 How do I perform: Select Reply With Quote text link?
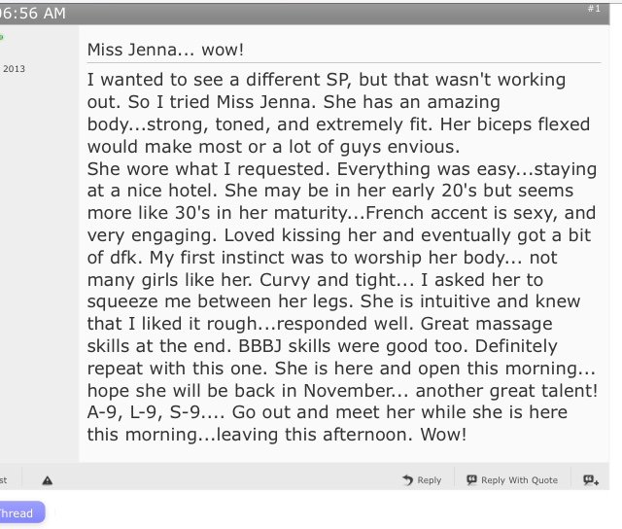coord(519,480)
